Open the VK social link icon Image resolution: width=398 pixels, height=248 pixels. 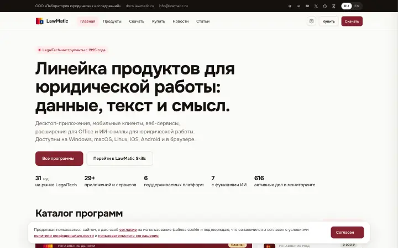(x=298, y=6)
